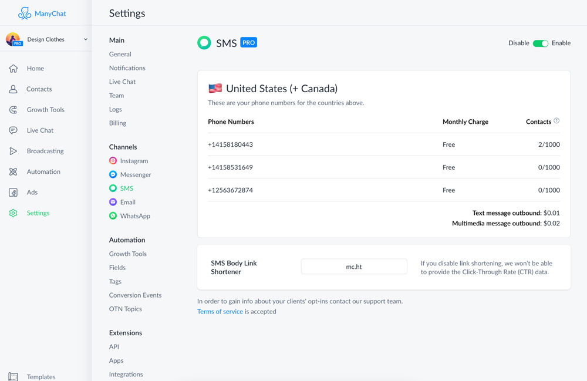Click the Messenger channel icon
Screen dimensions: 587x381
pyautogui.click(x=113, y=174)
